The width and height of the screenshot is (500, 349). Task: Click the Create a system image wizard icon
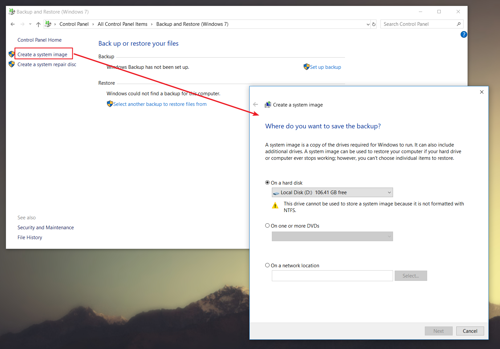click(x=268, y=105)
